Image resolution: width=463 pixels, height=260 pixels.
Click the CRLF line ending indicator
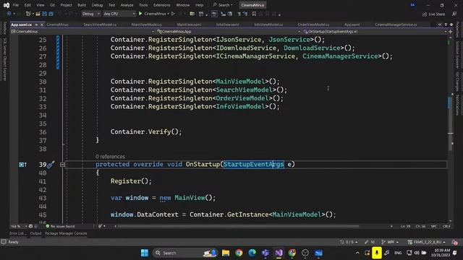click(446, 226)
